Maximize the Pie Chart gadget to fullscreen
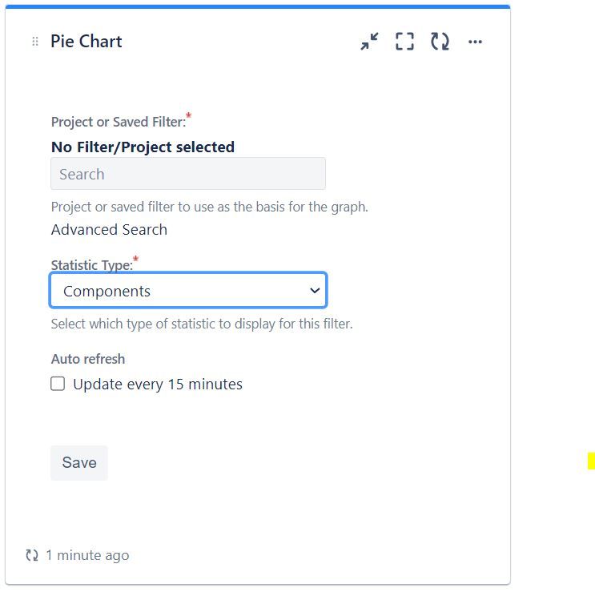Viewport: 595px width, 592px height. [x=405, y=42]
